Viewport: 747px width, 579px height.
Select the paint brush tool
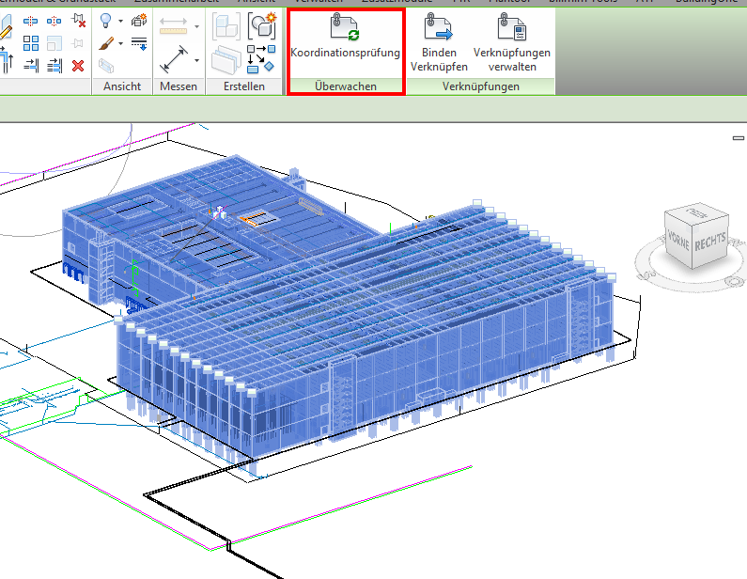click(x=107, y=43)
